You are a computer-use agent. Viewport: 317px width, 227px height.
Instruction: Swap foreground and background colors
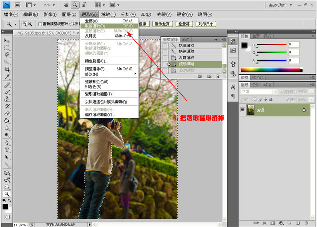9,200
